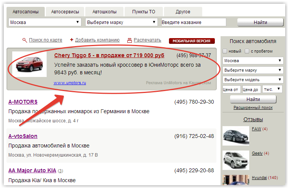
Task: Open the A-MOTORS dealer listing
Action: [x=23, y=102]
